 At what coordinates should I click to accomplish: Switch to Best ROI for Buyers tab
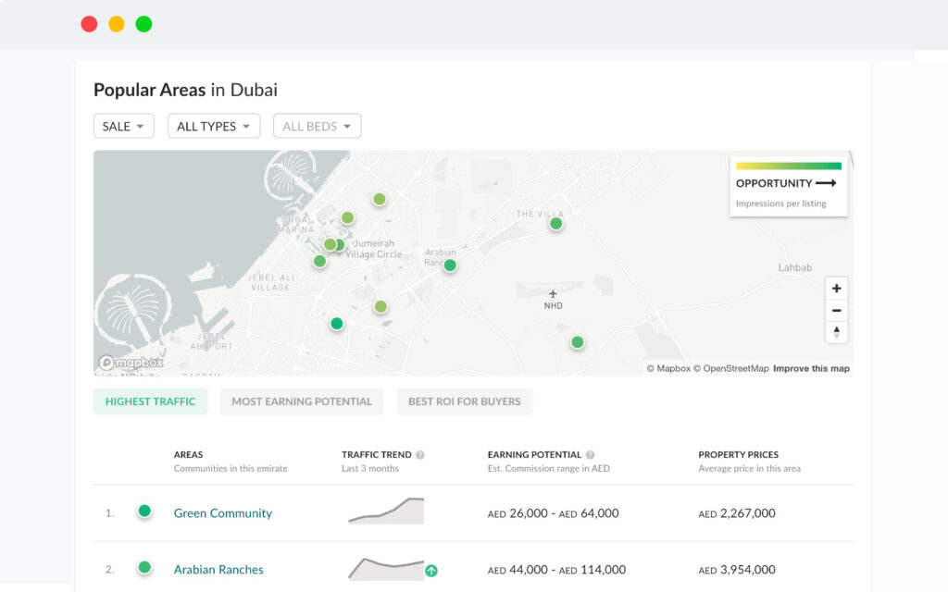point(465,401)
